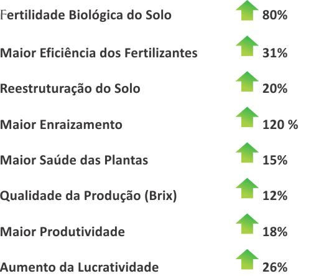
Task: Click Qualidade da Produção (Brix) label
Action: tap(88, 196)
